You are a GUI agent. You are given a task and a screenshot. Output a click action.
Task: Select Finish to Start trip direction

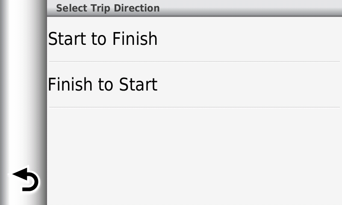coord(195,85)
